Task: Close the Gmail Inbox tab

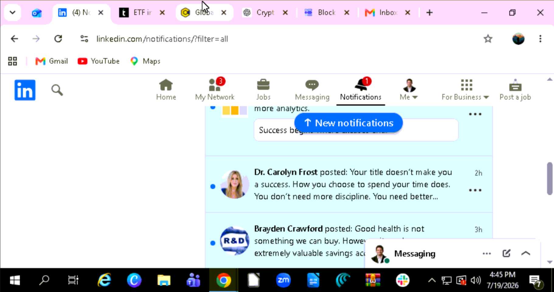Action: (x=408, y=12)
